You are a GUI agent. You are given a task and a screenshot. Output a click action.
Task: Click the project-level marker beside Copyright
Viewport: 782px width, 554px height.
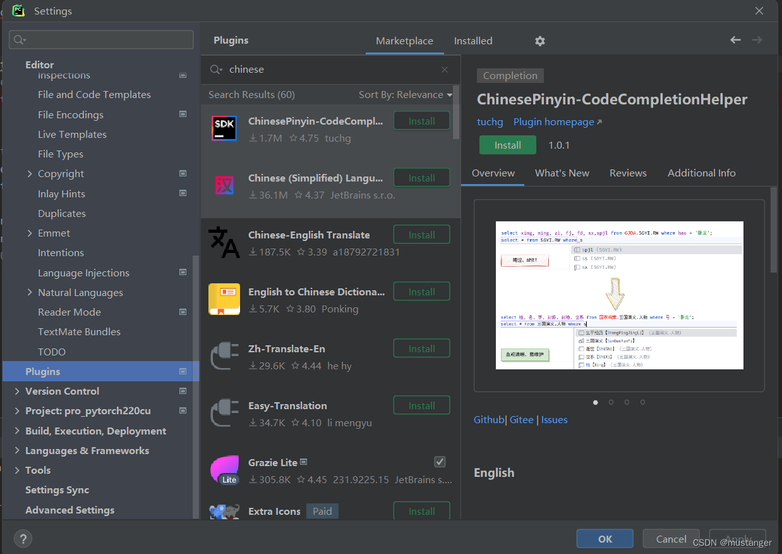pos(183,173)
